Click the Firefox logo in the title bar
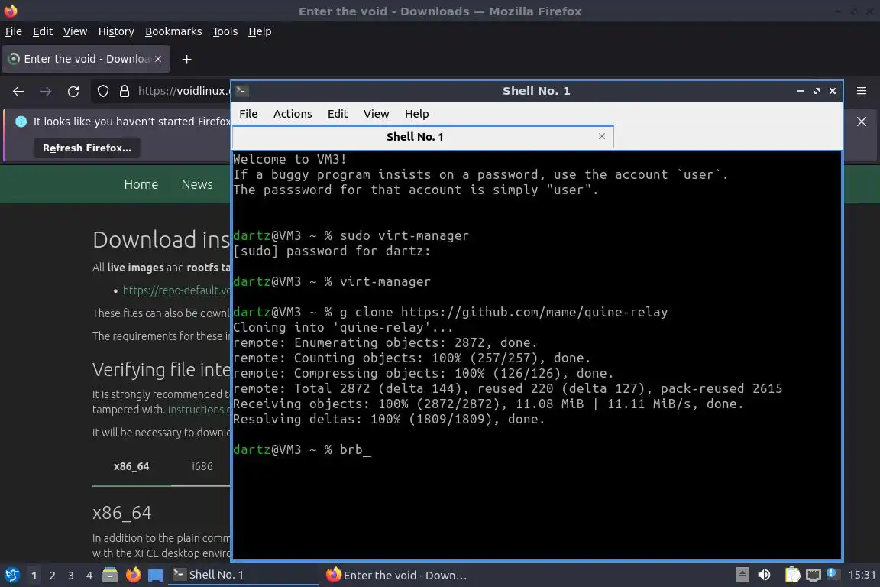The image size is (880, 587). [11, 11]
